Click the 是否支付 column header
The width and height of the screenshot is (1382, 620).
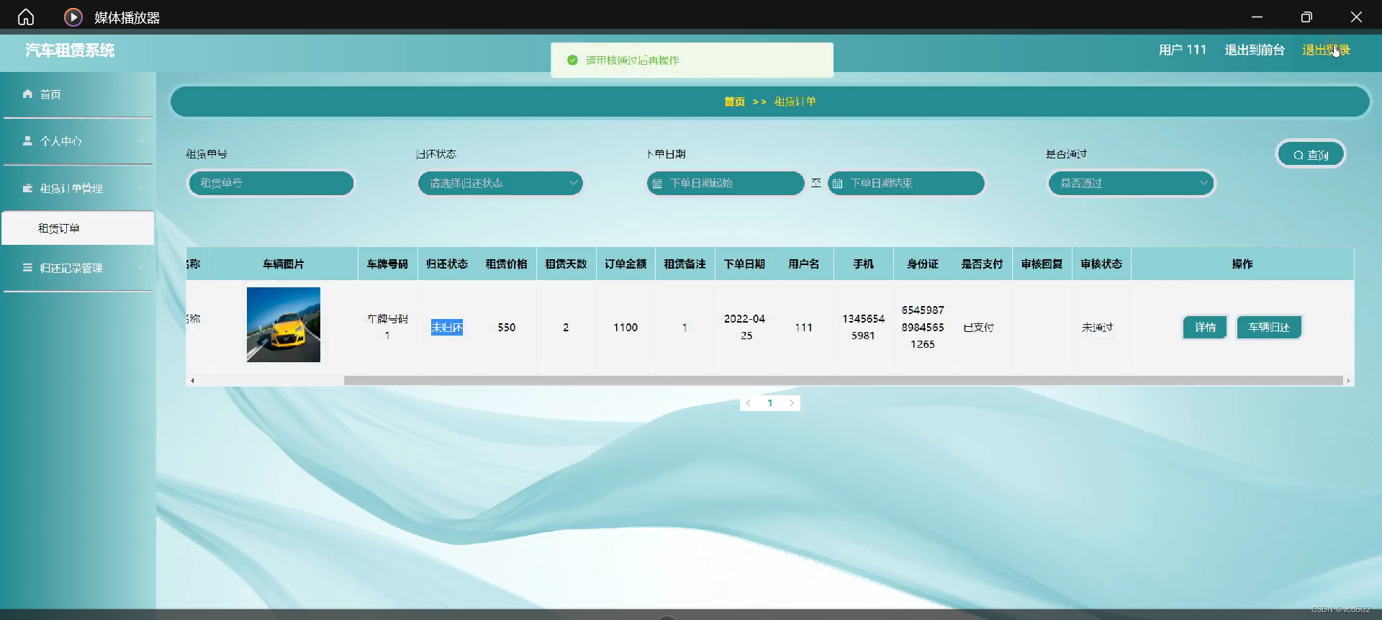point(982,264)
